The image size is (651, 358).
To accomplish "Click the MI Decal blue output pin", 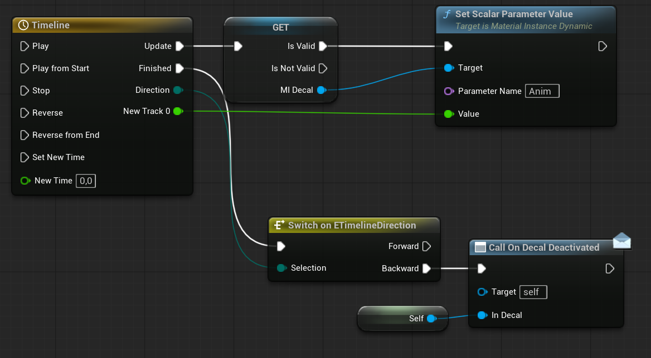I will click(321, 90).
